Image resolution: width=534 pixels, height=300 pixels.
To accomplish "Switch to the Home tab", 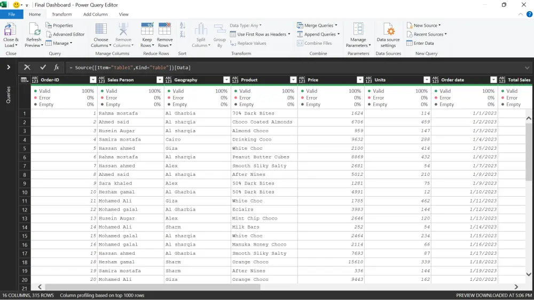I will (35, 14).
